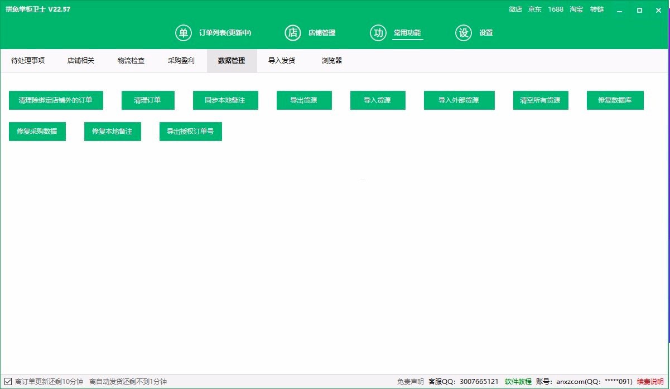The width and height of the screenshot is (670, 389).
Task: Open settings via the 设 icon
Action: (464, 33)
